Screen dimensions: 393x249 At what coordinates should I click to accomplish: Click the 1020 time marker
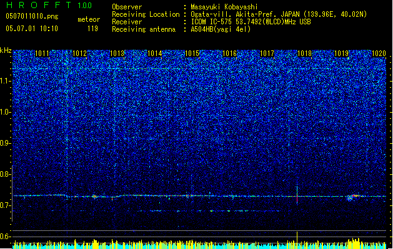tap(379, 54)
